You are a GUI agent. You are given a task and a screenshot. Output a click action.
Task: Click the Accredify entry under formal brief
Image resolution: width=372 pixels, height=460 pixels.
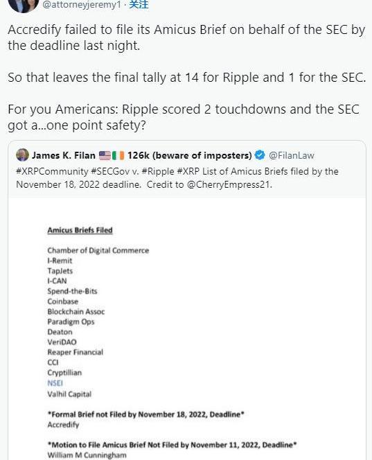63,425
